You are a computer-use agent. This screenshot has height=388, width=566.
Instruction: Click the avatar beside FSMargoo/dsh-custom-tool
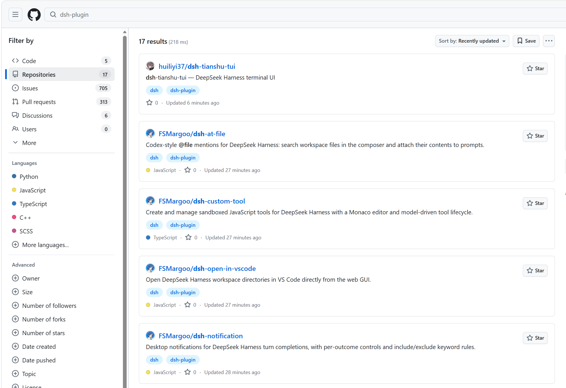click(150, 201)
